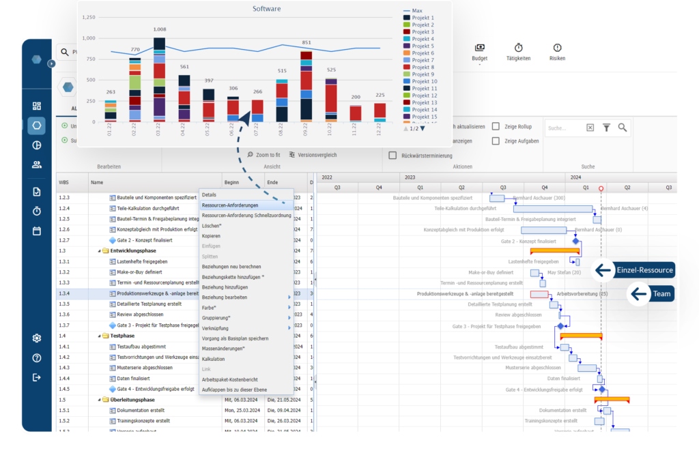Screen dimensions: 699x466
Task: Open the dashboard grid icon in sidebar
Action: click(37, 106)
